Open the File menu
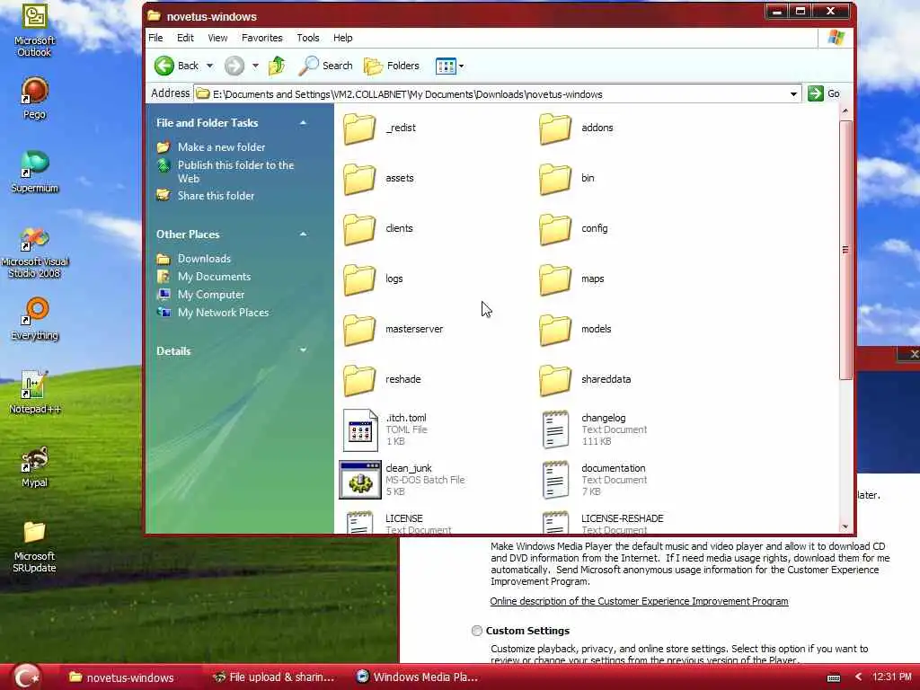The width and height of the screenshot is (920, 690). [155, 38]
